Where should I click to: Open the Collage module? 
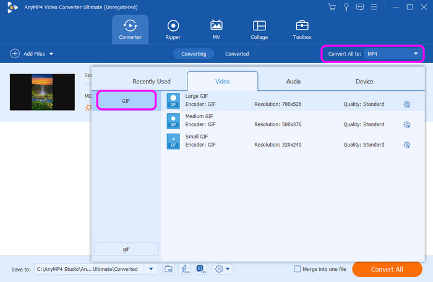point(259,30)
